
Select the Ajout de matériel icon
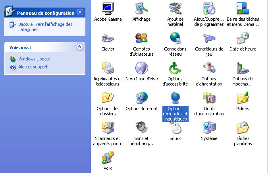click(x=175, y=8)
